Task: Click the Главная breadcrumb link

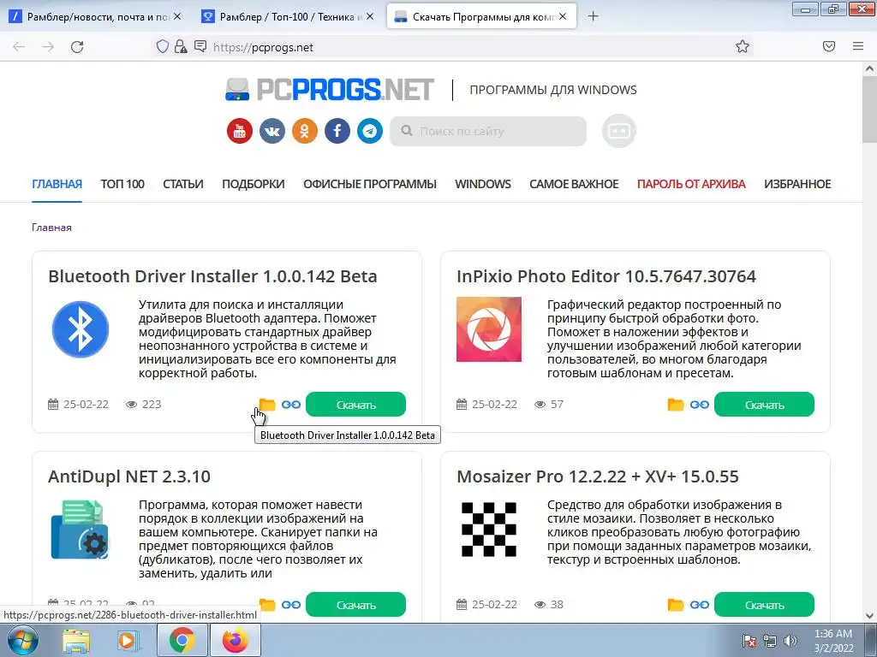Action: 51,228
